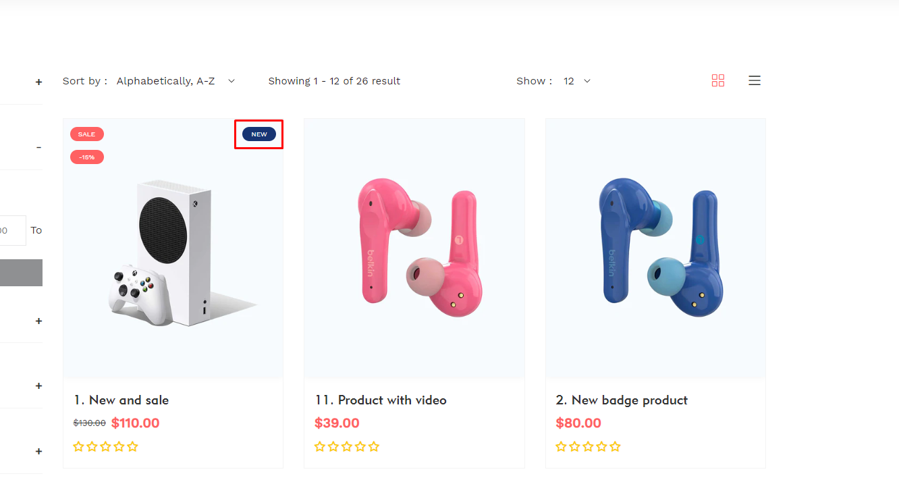This screenshot has height=478, width=899.
Task: Click the pink Belkin earbuds image
Action: (414, 250)
